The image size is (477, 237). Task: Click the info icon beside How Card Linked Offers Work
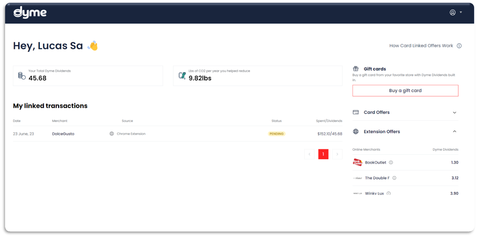click(x=459, y=46)
